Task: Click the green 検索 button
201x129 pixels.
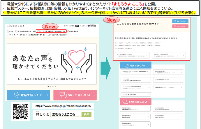Action: (x=87, y=114)
